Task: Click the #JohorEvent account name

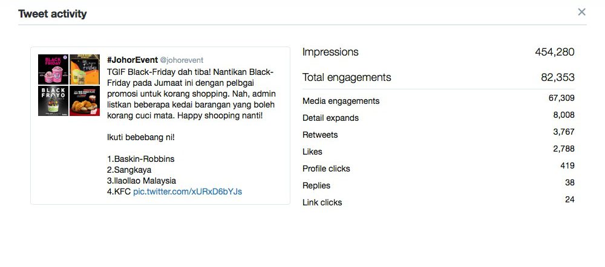Action: coord(132,60)
